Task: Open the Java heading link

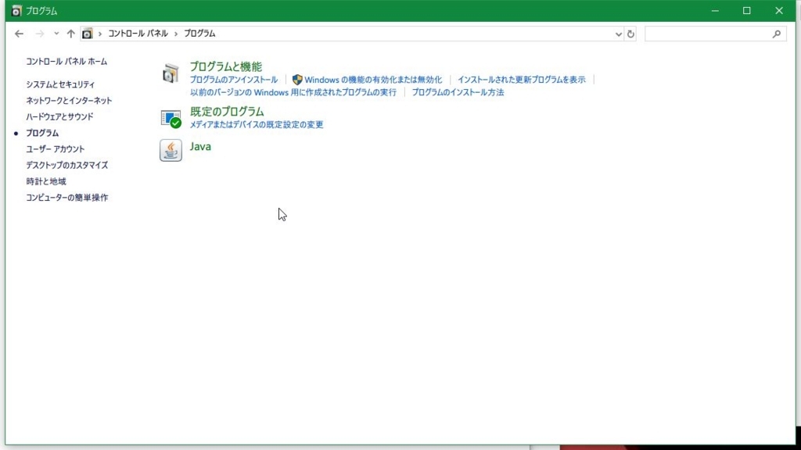Action: pyautogui.click(x=200, y=147)
